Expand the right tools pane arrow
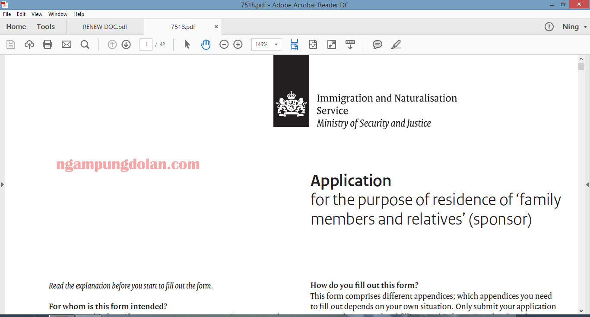This screenshot has width=590, height=317. coord(587,184)
